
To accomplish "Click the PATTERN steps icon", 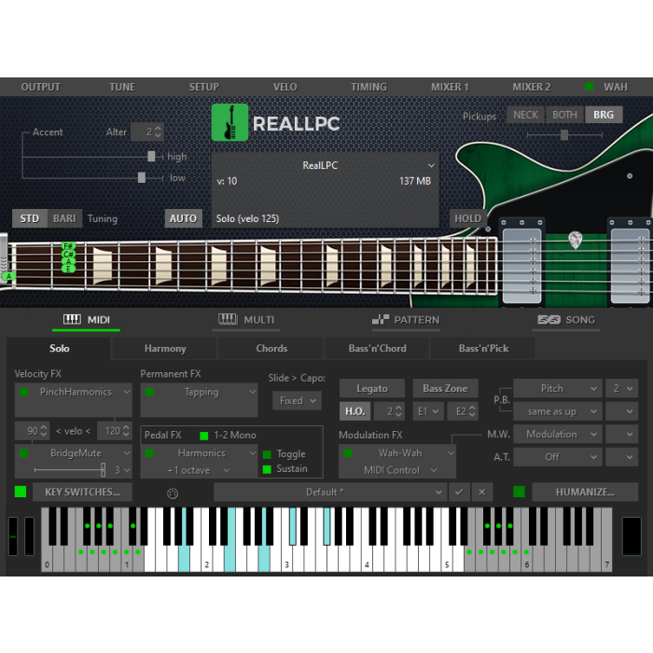I will pos(381,319).
